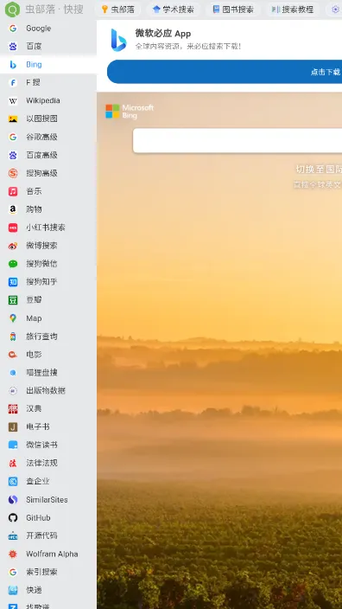Screen dimensions: 342x609
Task: Click the Google icon in sidebar
Action: pos(13,29)
